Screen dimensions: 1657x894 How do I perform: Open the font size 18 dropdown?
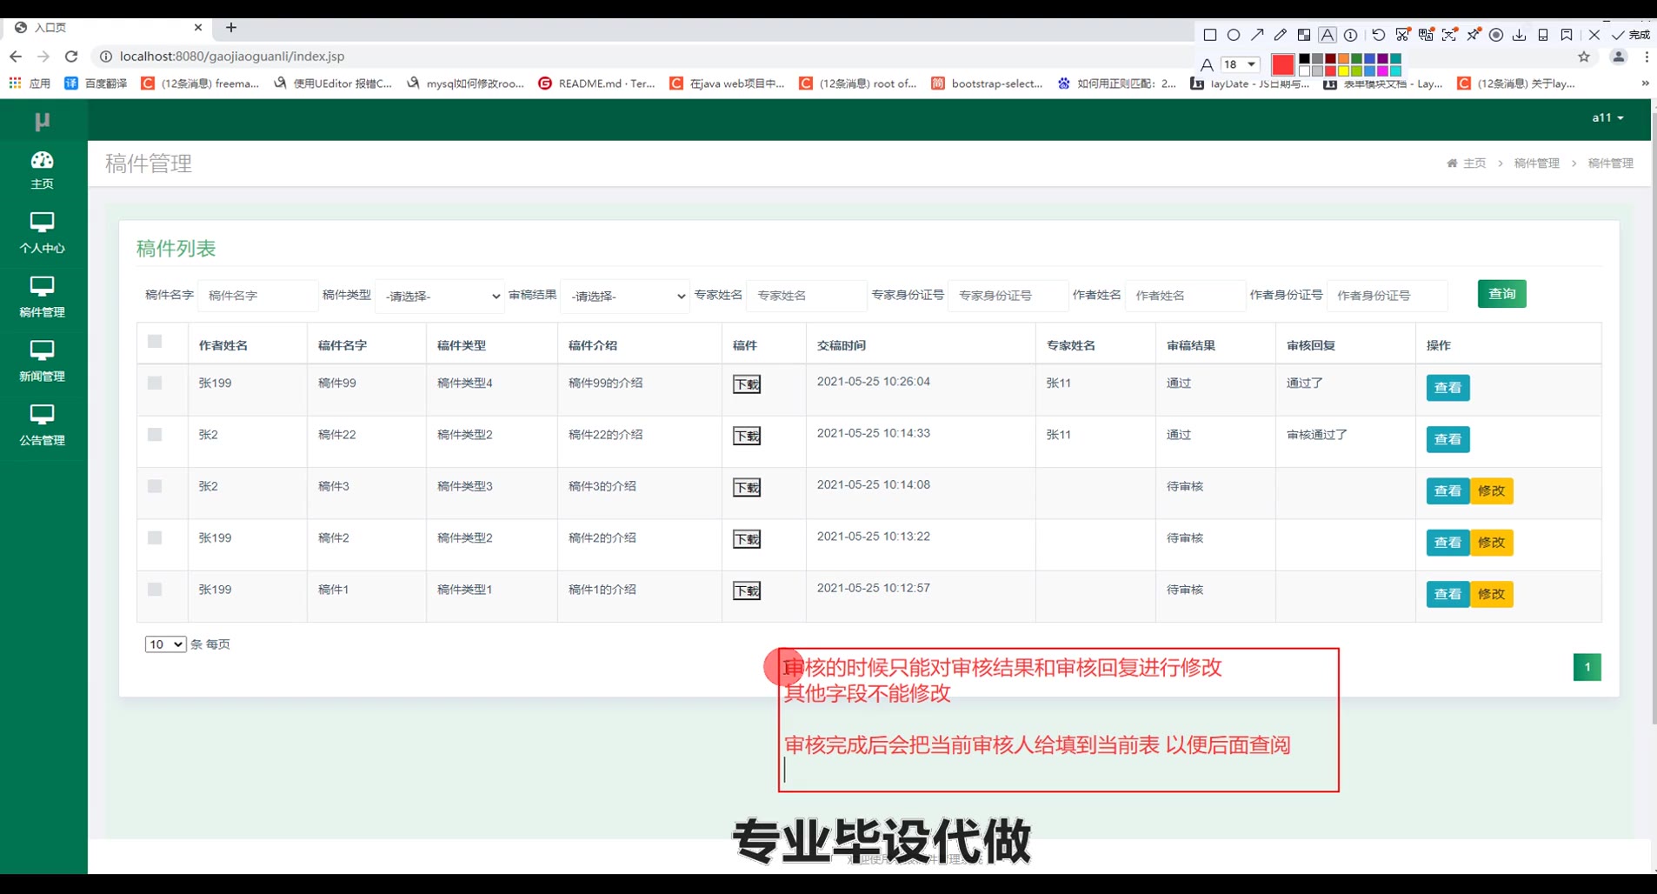tap(1241, 64)
